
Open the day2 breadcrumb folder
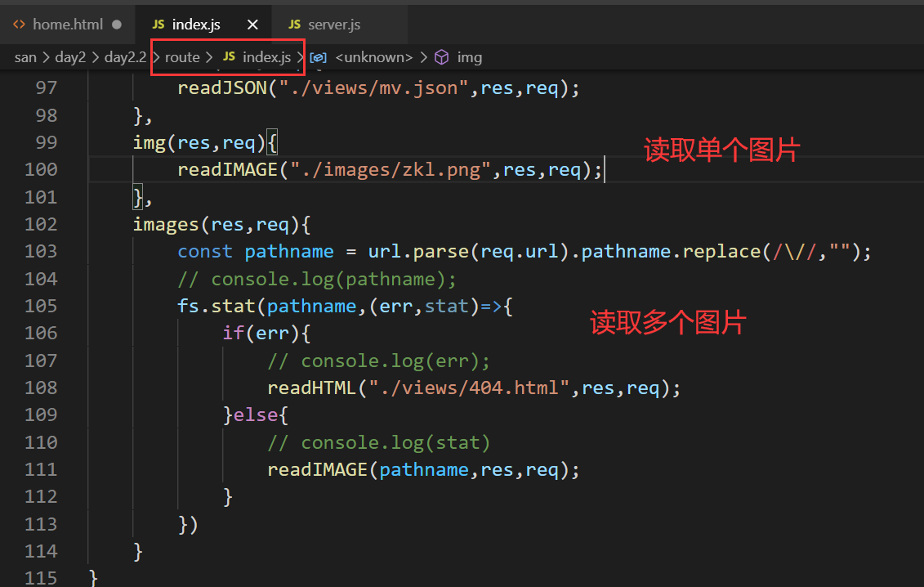[70, 57]
